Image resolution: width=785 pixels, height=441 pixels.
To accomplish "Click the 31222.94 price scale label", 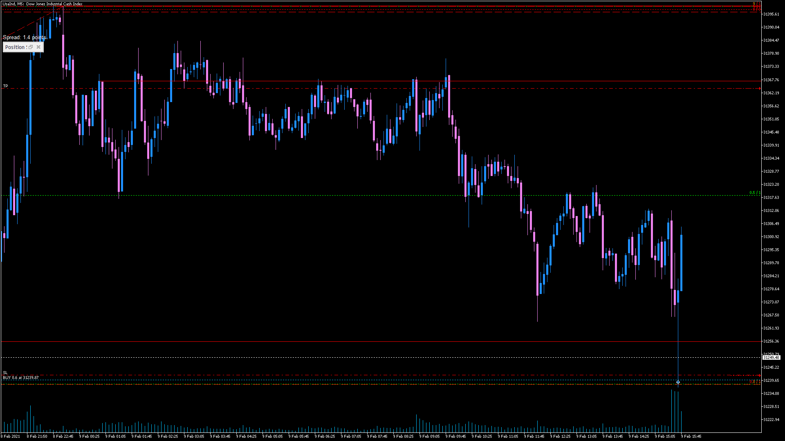I will (x=771, y=420).
